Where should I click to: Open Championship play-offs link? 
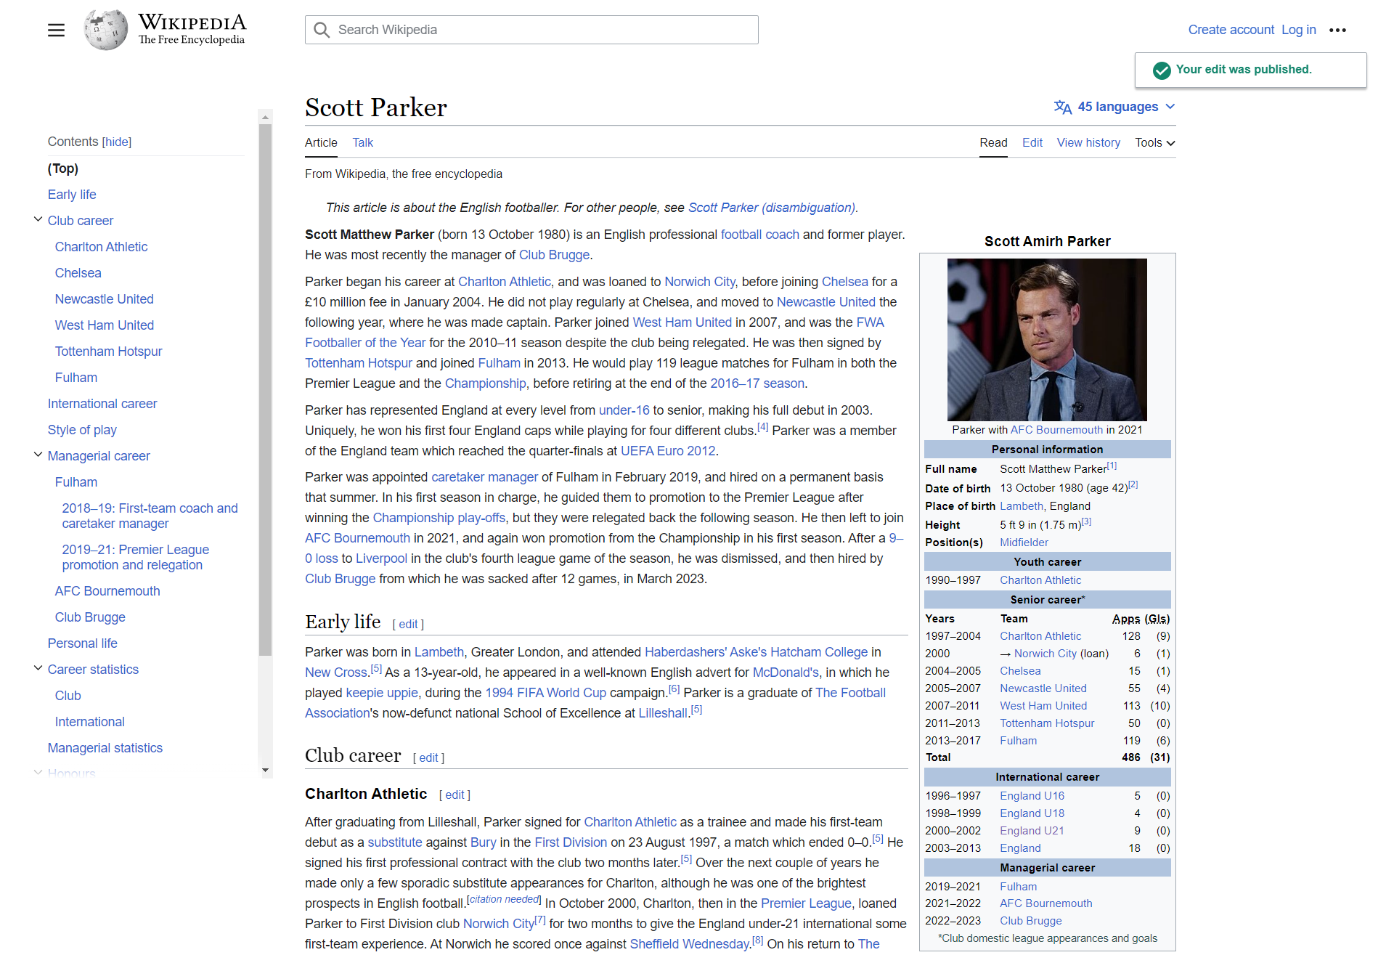[439, 518]
